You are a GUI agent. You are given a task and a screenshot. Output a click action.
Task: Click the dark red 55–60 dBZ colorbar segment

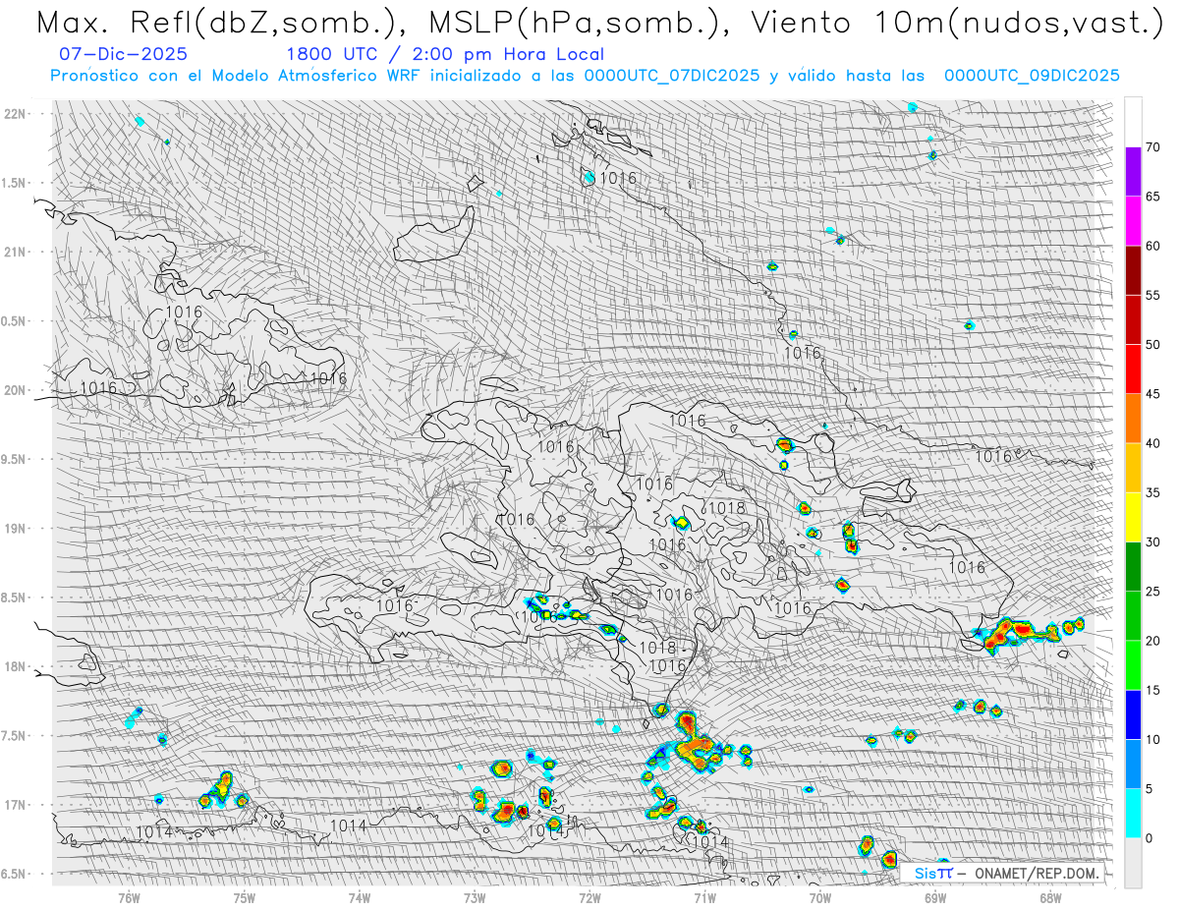click(1133, 270)
